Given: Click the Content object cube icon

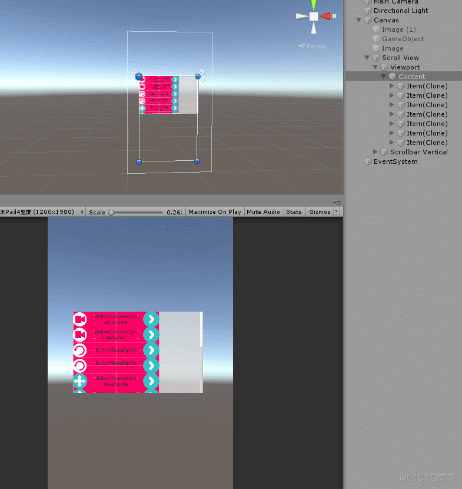Looking at the screenshot, I should click(x=393, y=77).
